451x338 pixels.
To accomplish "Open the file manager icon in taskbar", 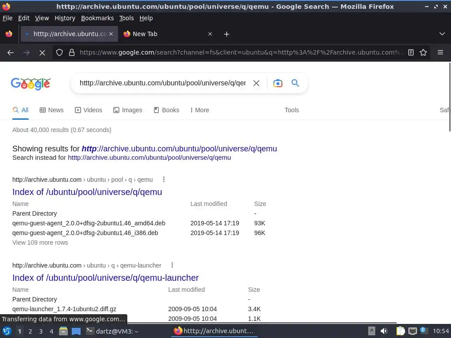I will 63,331.
